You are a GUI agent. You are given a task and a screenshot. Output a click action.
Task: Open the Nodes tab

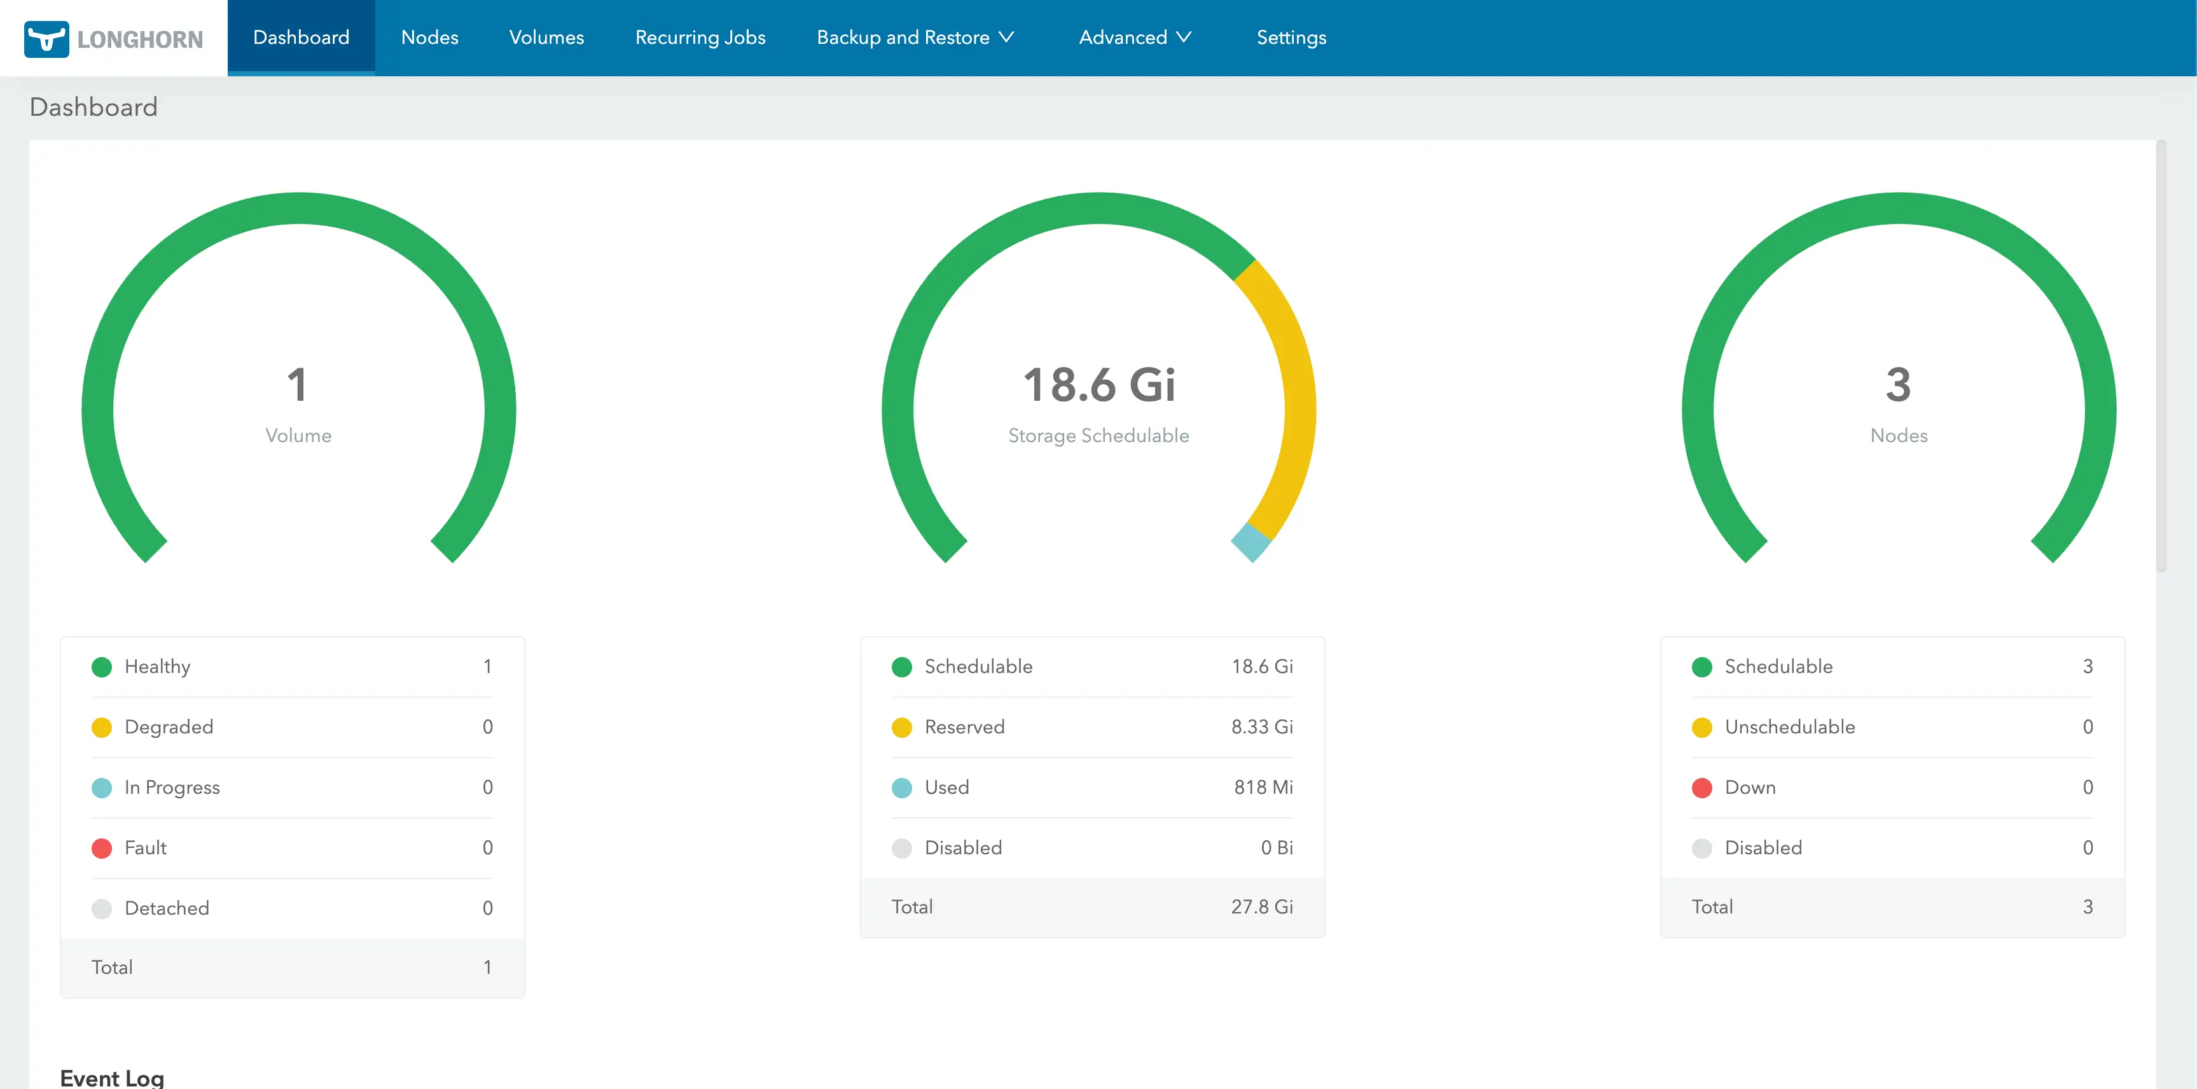point(429,38)
